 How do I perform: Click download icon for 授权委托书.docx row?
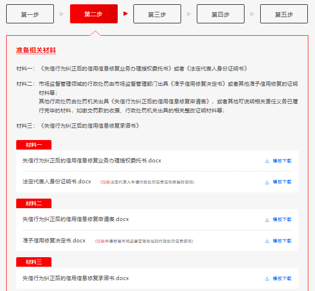click(x=267, y=161)
